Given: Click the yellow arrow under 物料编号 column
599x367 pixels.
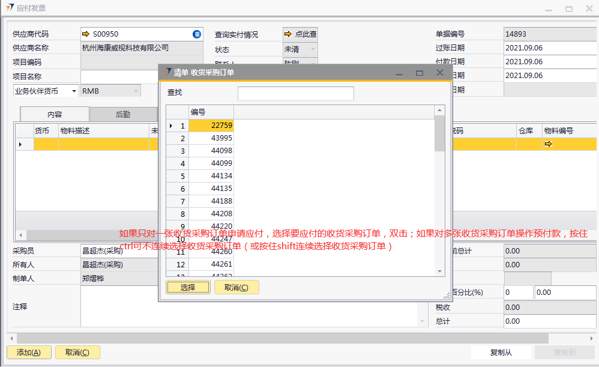Looking at the screenshot, I should click(x=548, y=144).
